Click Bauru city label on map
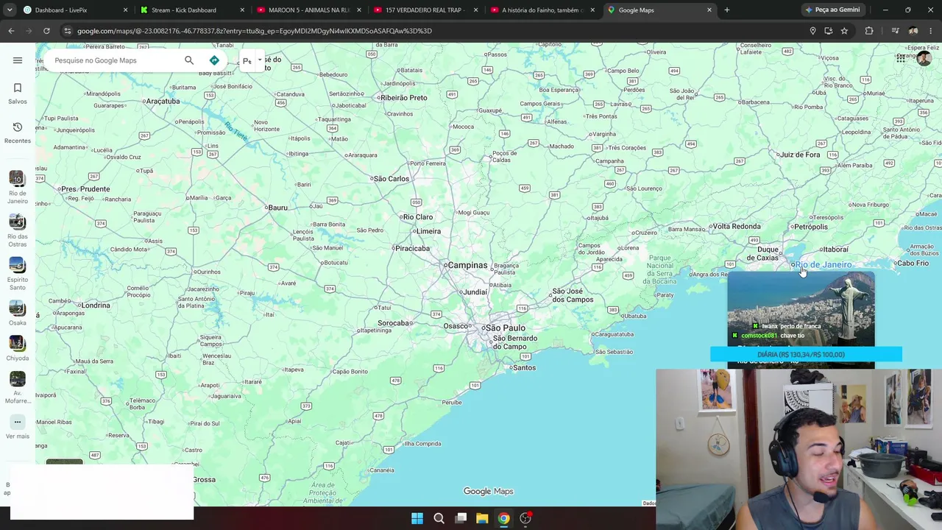This screenshot has width=942, height=530. point(278,208)
